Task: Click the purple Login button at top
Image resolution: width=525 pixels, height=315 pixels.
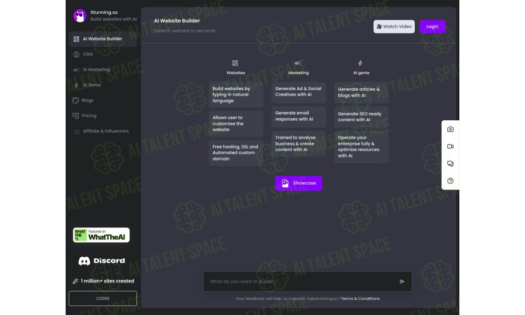Action: coord(432,26)
